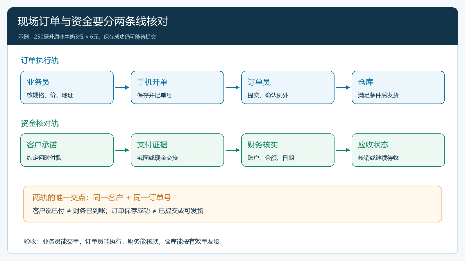465x261 pixels.
Task: Click the 资金核对轨 section heading
Action: click(40, 123)
